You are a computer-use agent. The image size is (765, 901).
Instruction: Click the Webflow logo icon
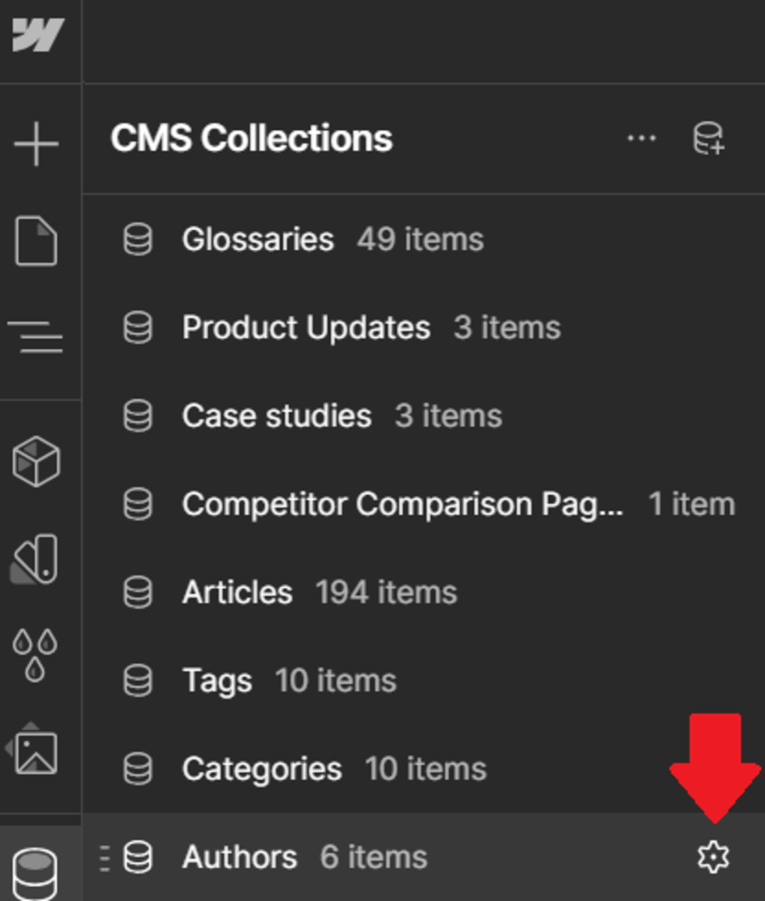click(38, 35)
